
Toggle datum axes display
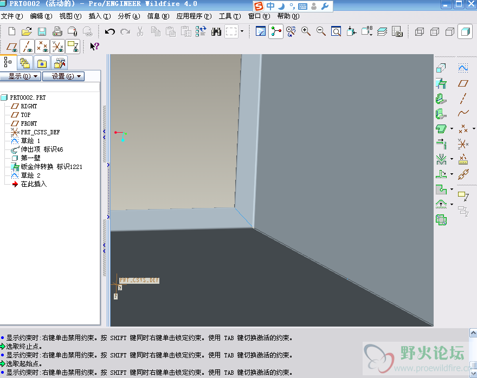[27, 47]
